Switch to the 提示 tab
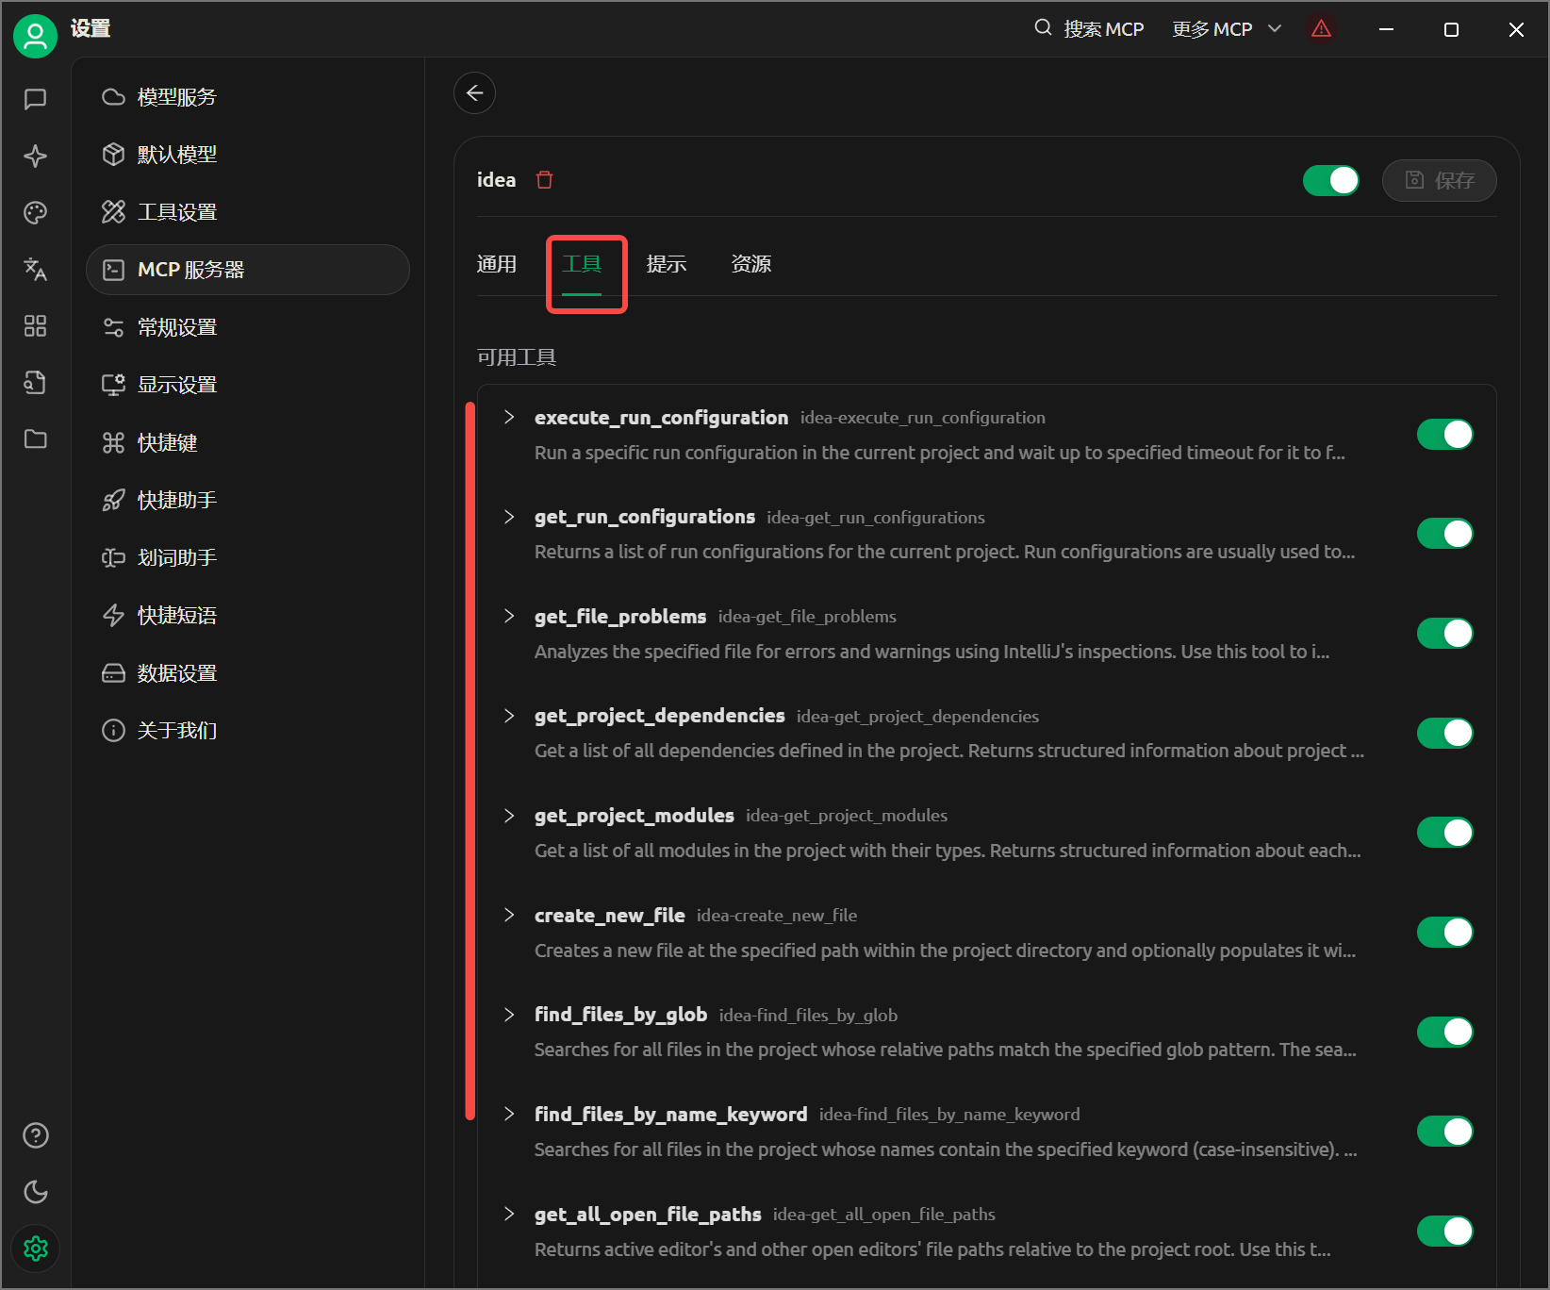The width and height of the screenshot is (1550, 1290). 667,264
